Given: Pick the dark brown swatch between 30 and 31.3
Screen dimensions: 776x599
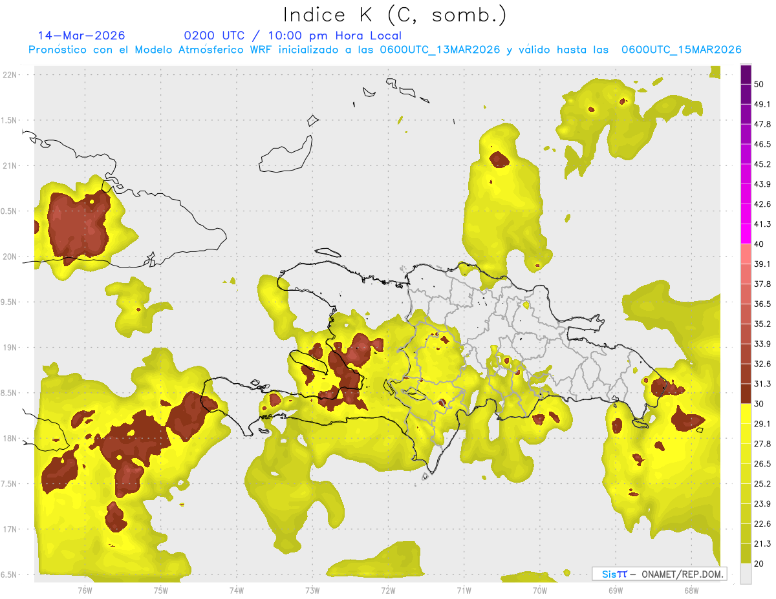Looking at the screenshot, I should (746, 394).
